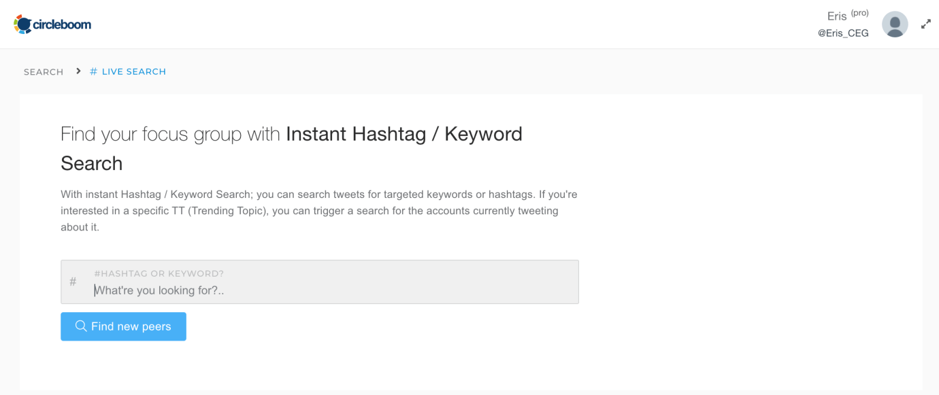
Task: Click the (pro) badge next to Eris
Action: (x=859, y=12)
